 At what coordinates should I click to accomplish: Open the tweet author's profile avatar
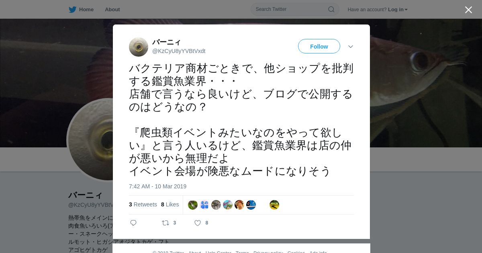139,47
